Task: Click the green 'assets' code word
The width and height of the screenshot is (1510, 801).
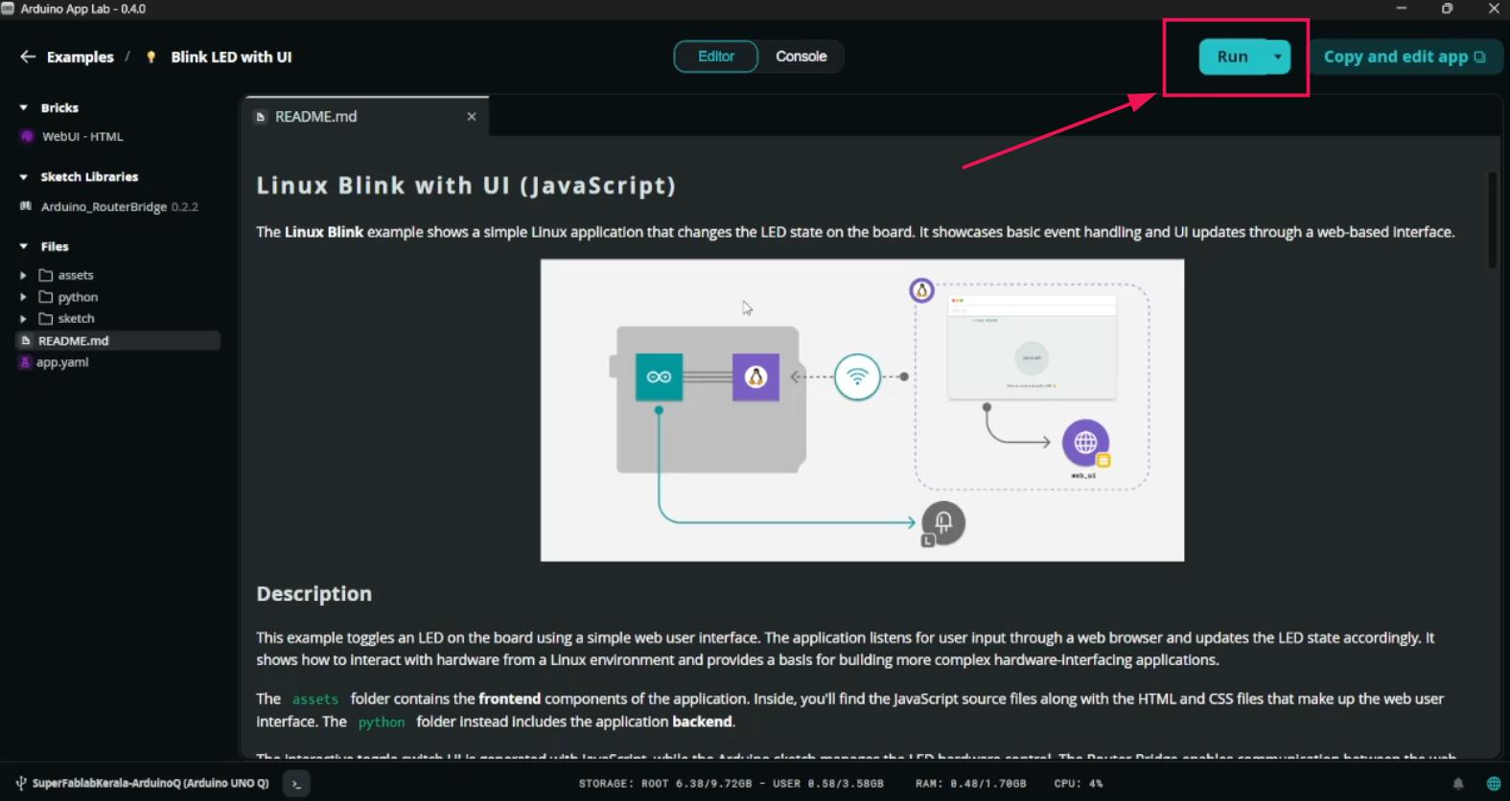Action: click(315, 699)
